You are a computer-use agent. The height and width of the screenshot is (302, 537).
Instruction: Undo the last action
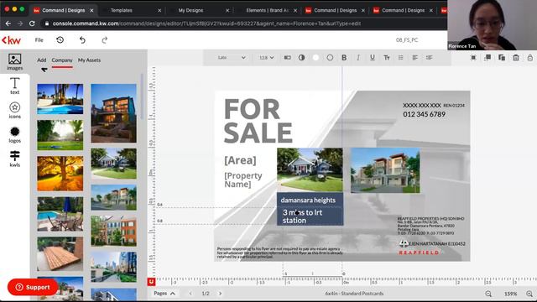point(82,40)
